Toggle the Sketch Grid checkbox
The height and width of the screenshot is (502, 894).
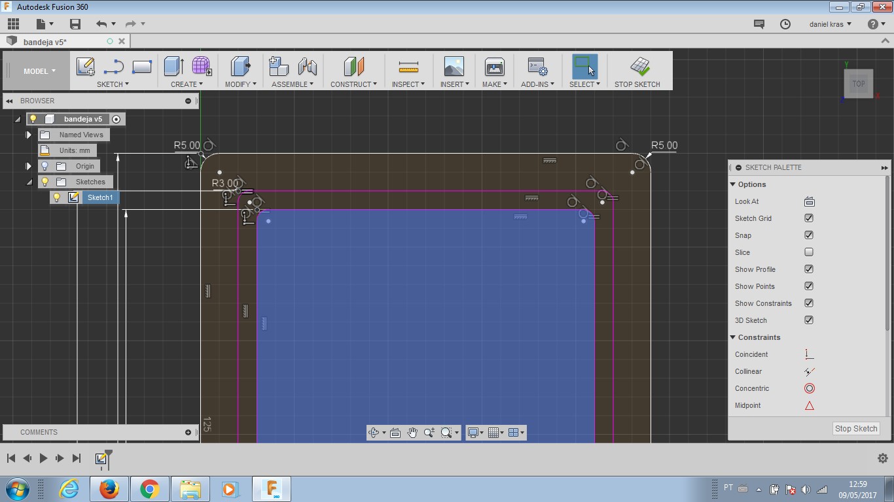pos(809,218)
